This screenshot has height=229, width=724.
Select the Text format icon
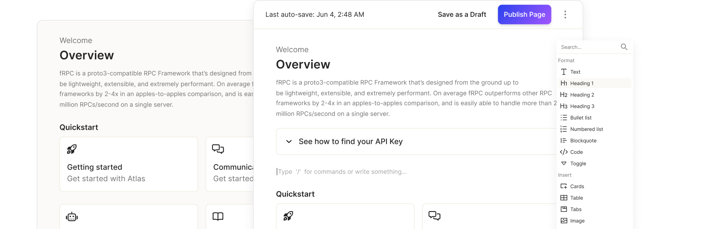(x=563, y=72)
